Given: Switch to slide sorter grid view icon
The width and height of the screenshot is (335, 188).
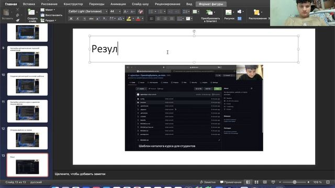Looking at the screenshot, I should (256, 182).
